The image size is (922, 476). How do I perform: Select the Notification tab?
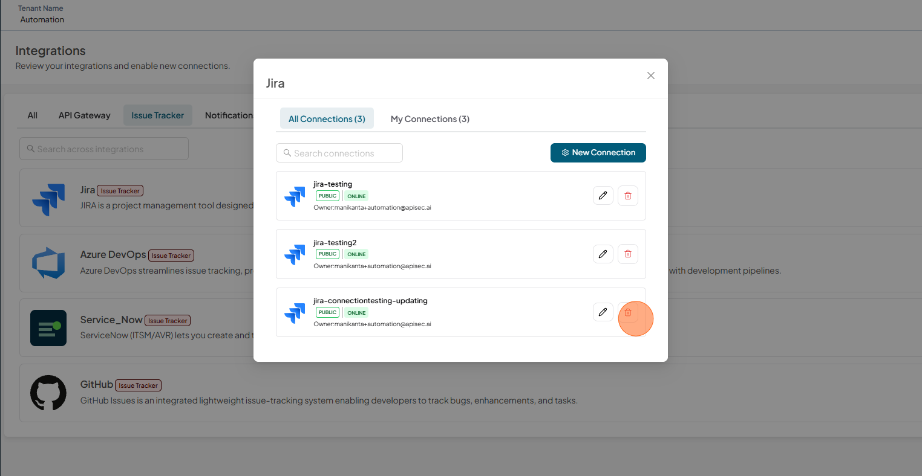pos(229,115)
